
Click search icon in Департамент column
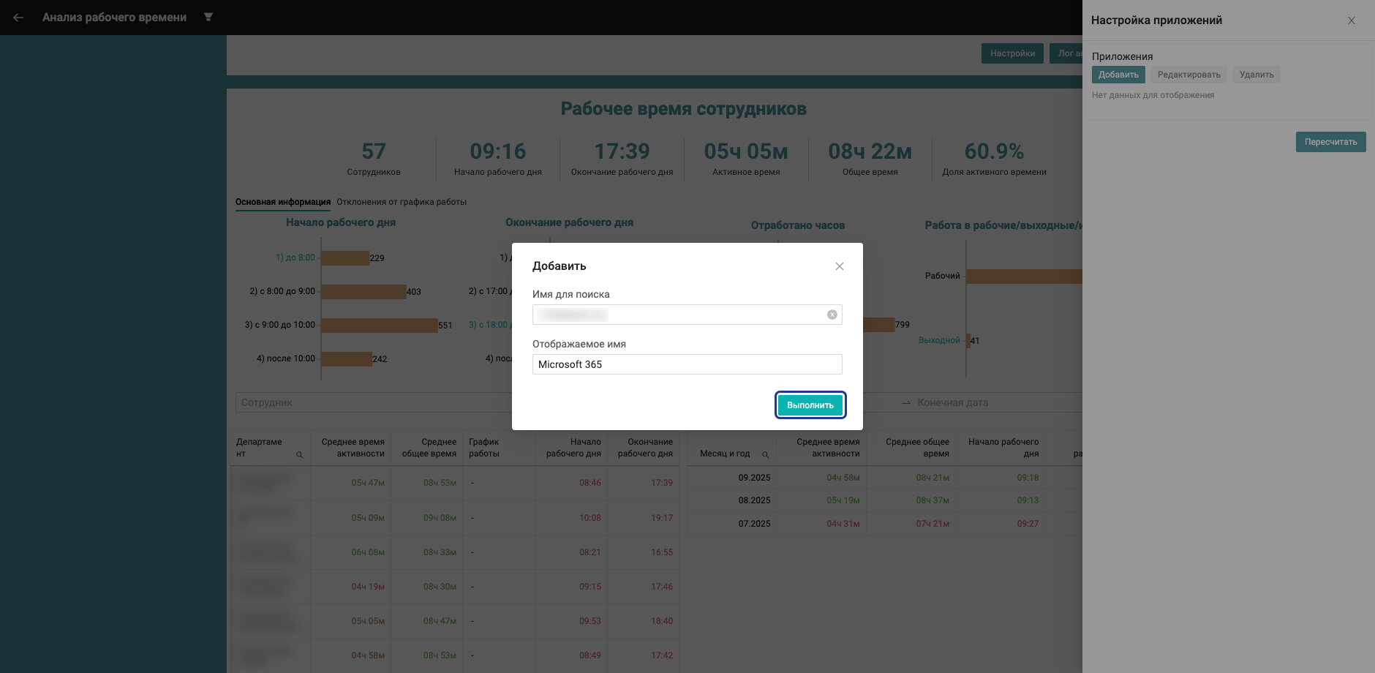point(299,455)
